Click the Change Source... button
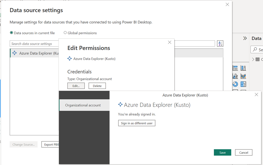Screen dimensions: 263x165 click(x=24, y=145)
